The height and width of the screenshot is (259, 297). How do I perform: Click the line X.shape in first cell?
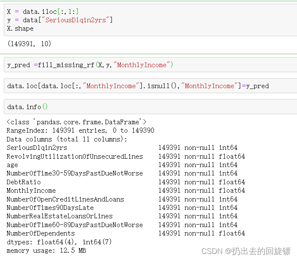20,29
